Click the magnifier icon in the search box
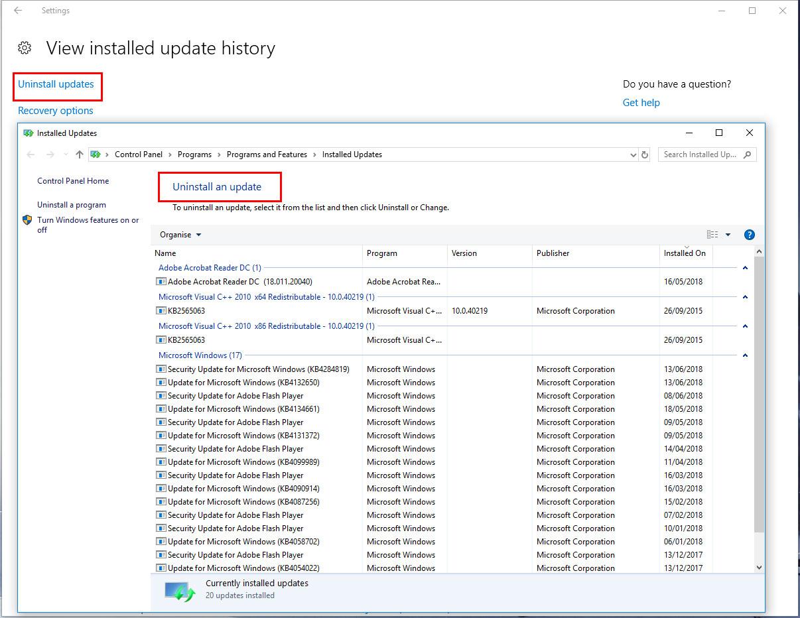Screen dimensions: 800x618 point(748,154)
